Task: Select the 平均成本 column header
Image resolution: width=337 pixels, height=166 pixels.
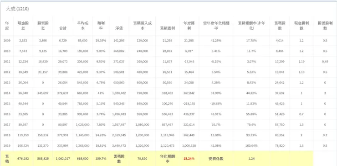Action: click(x=82, y=26)
